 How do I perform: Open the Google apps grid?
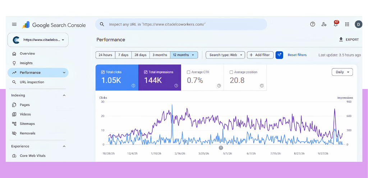(x=347, y=24)
